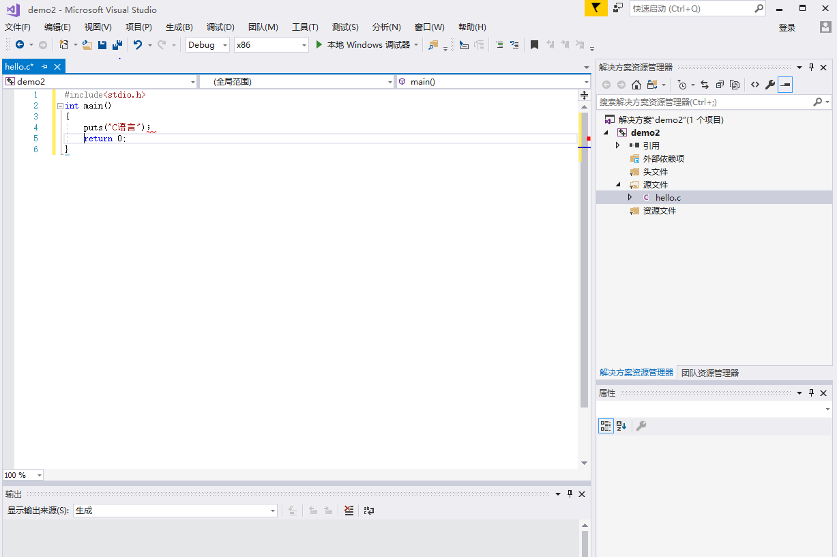
Task: Expand the 引用 node in the tree
Action: [x=618, y=145]
